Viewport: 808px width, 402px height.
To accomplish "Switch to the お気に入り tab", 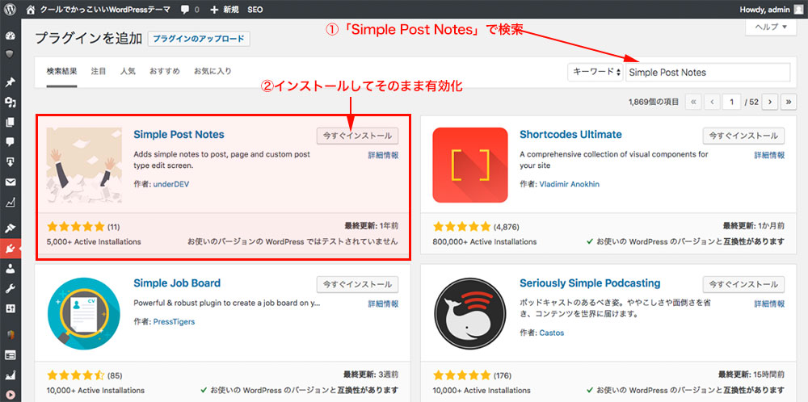I will 213,72.
